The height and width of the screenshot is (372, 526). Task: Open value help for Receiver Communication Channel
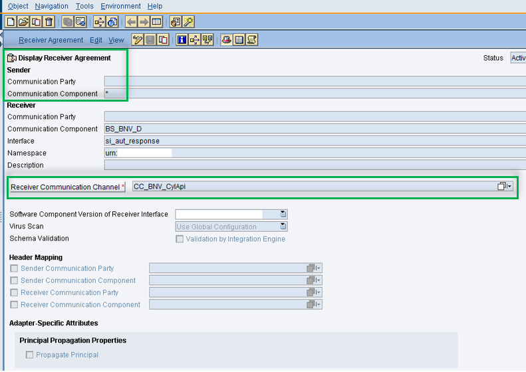505,187
